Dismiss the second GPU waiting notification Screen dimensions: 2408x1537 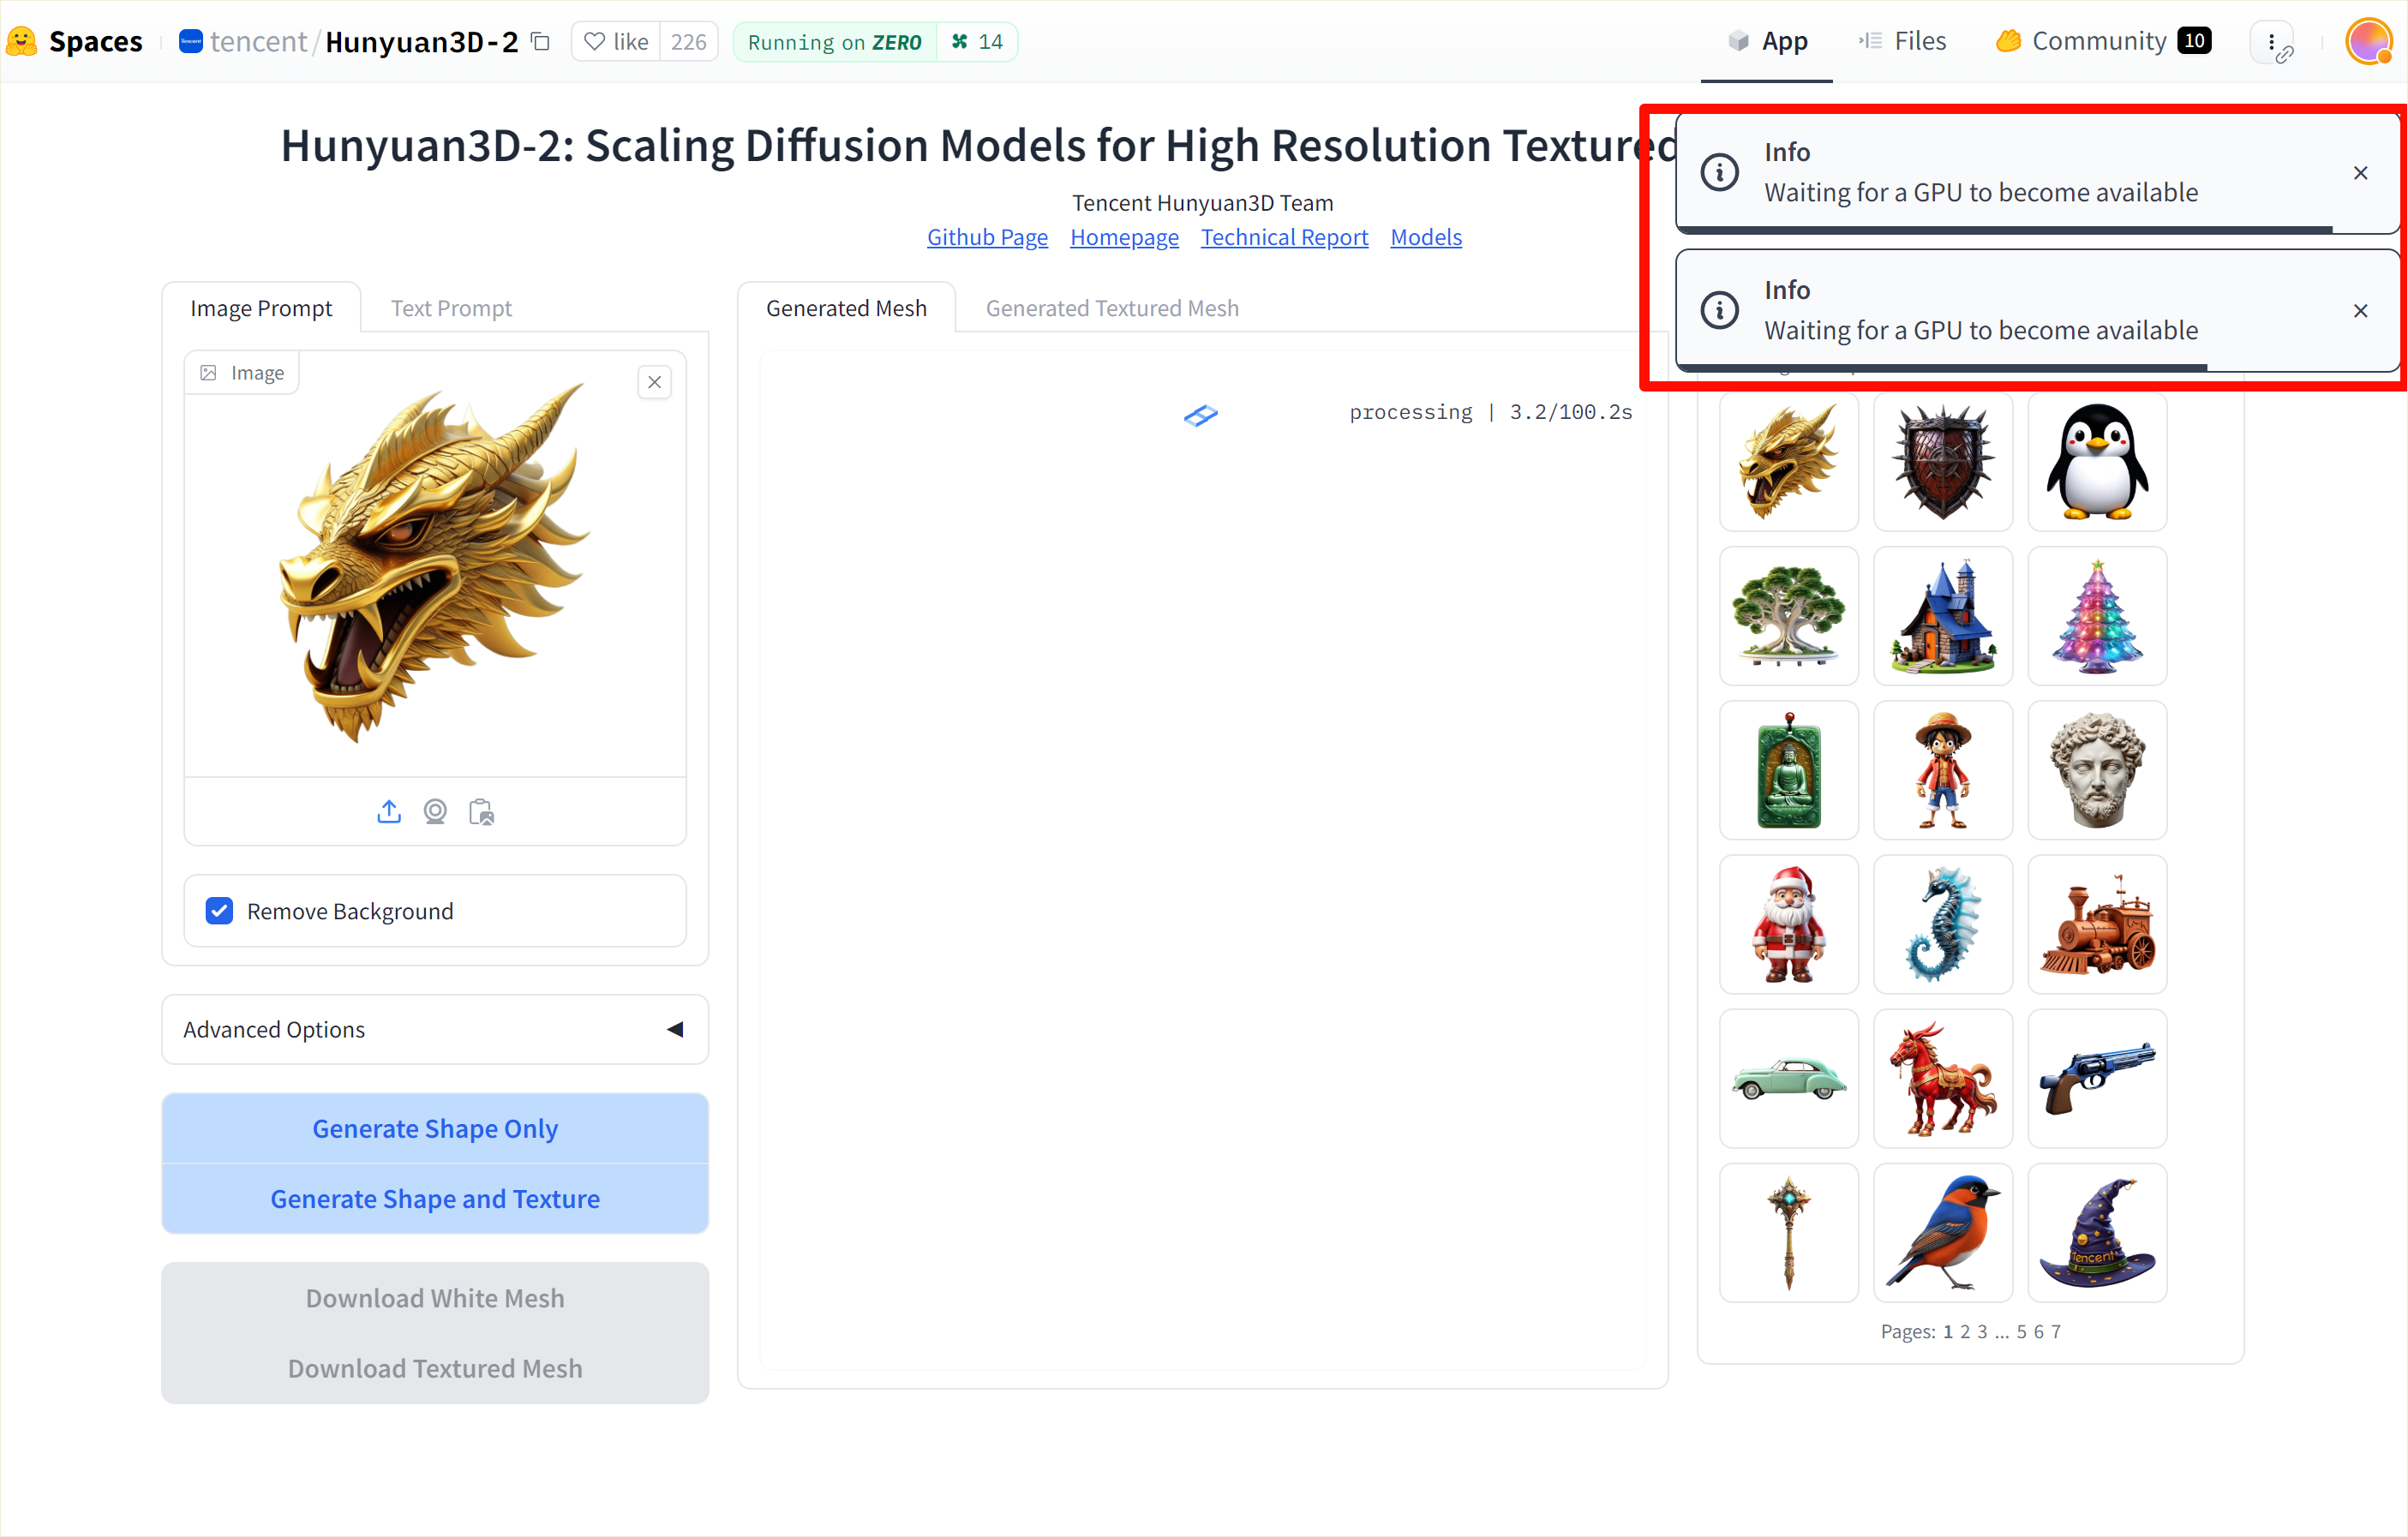2360,311
